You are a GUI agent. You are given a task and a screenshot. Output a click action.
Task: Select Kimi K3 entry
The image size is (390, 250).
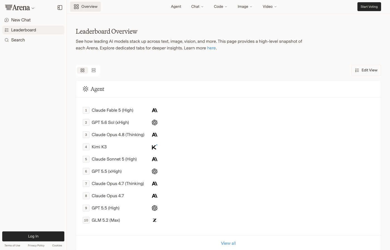tap(99, 147)
